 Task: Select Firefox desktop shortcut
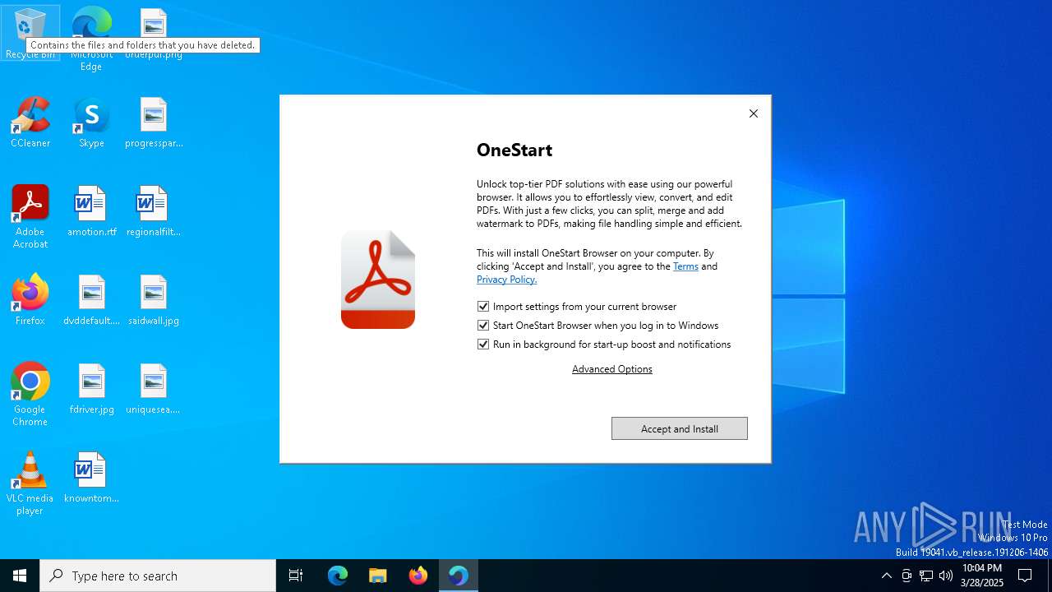tap(30, 301)
